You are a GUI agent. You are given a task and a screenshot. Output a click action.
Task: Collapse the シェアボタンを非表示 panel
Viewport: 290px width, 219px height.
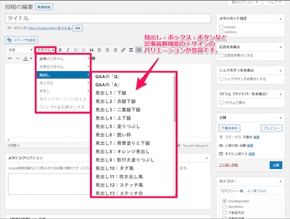[280, 71]
